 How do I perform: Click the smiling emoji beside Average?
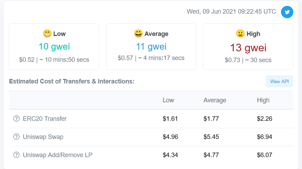pos(138,33)
